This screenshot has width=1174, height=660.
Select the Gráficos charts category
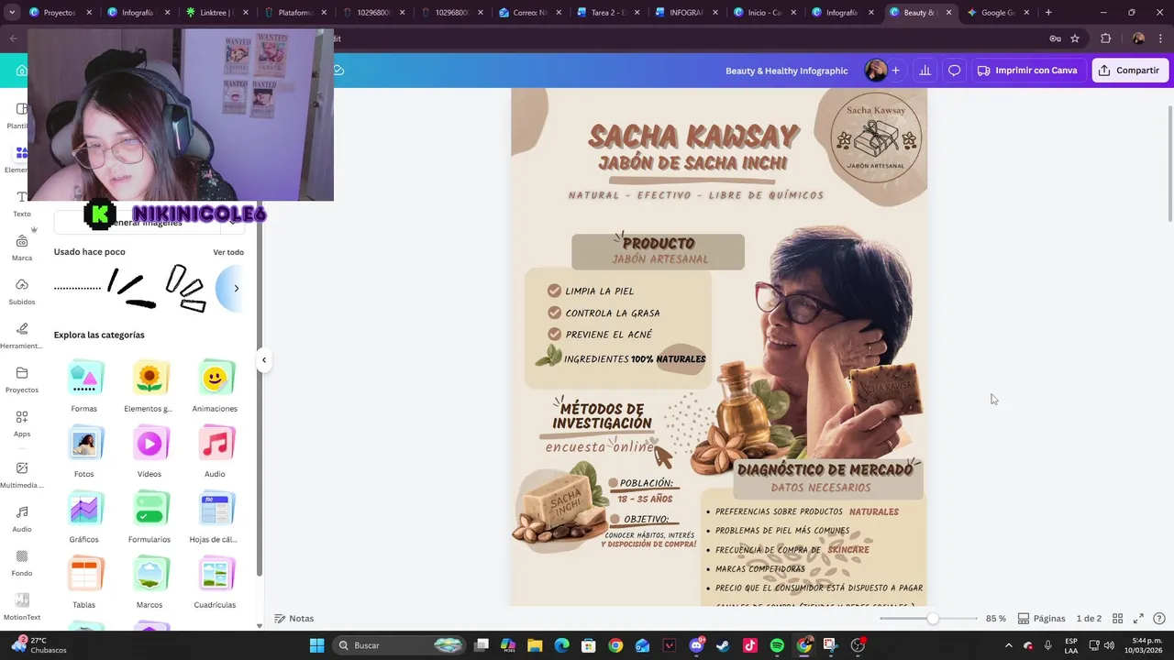pos(84,517)
